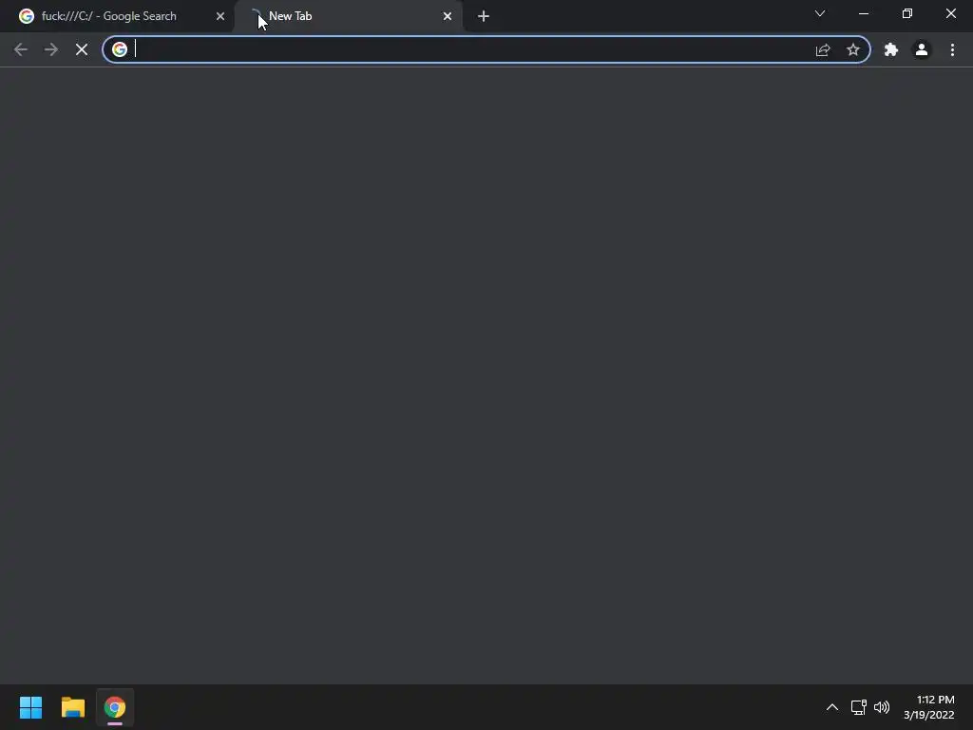Click the Chrome taskbar icon
Viewport: 973px width, 730px height.
coord(115,707)
